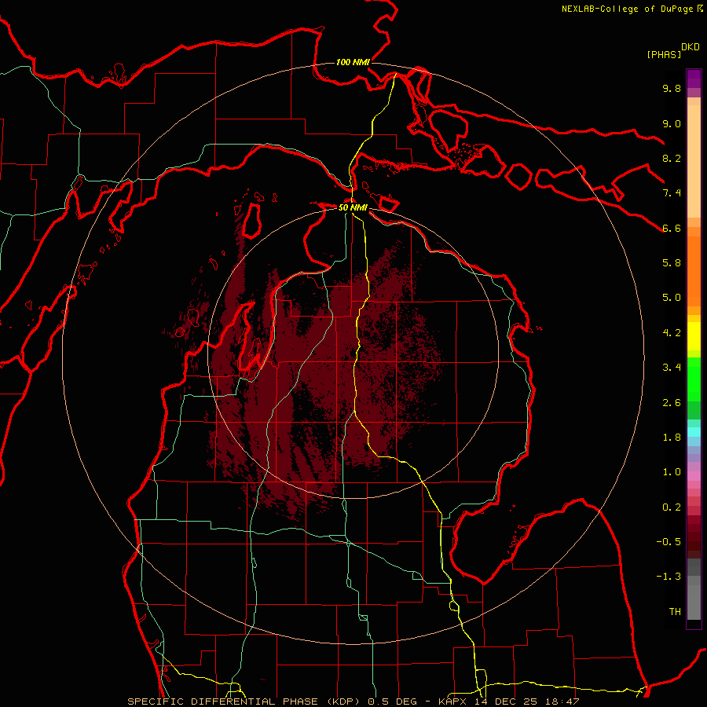Image resolution: width=707 pixels, height=707 pixels.
Task: Click the -1.3 value on the scale
Action: point(669,577)
